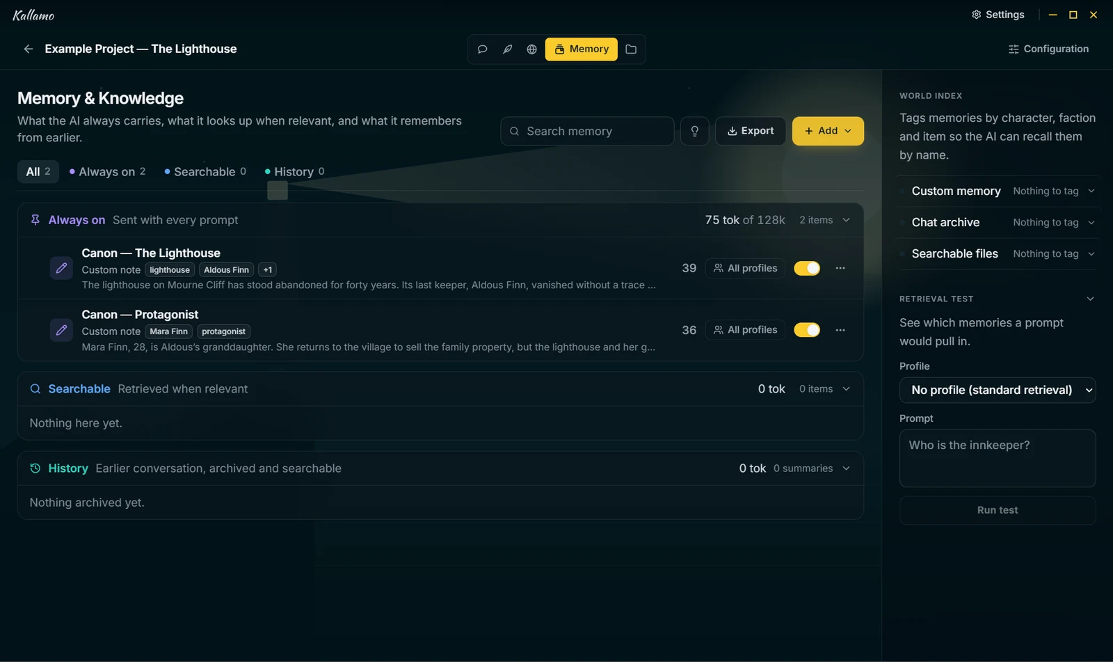Disable the Canon — The Lighthouse toggle
1113x662 pixels.
click(x=807, y=268)
